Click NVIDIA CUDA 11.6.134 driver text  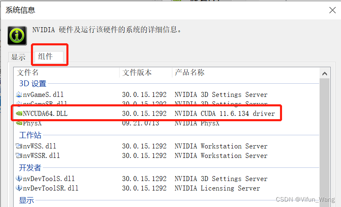[225, 113]
